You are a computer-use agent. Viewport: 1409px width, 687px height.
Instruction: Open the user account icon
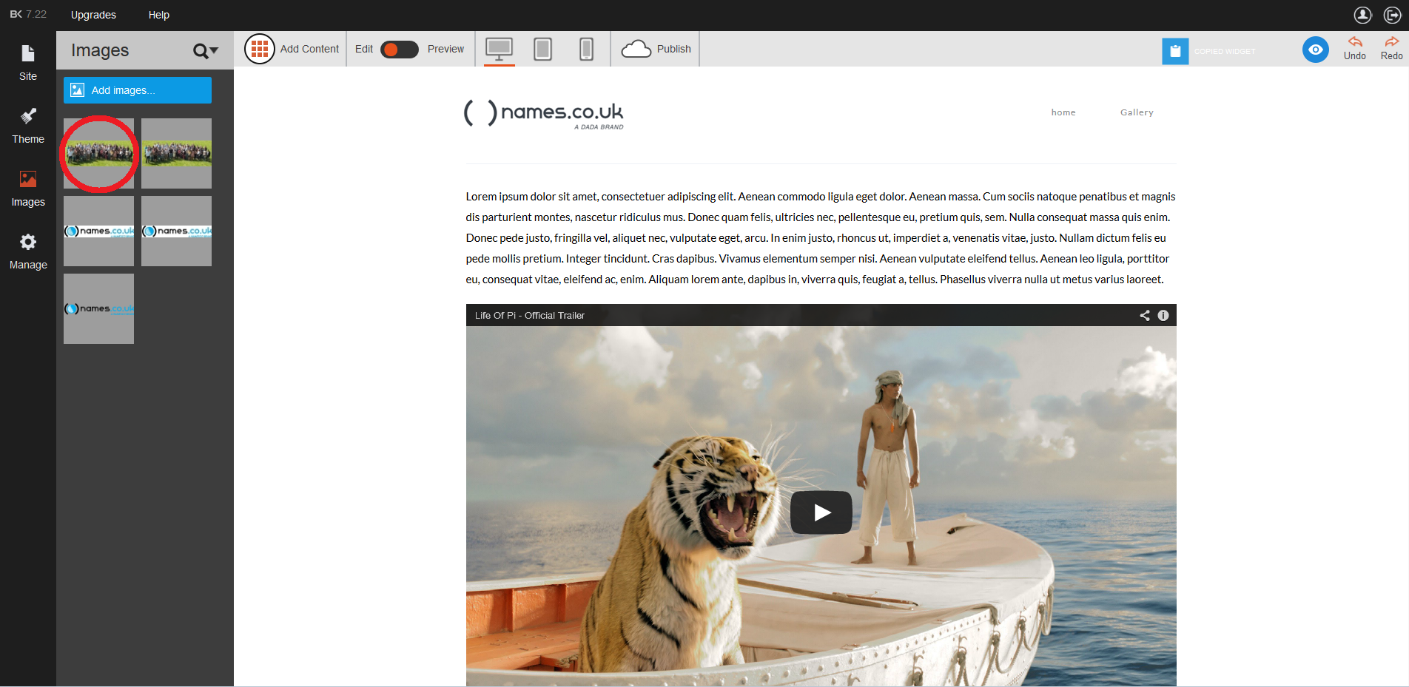(x=1363, y=15)
